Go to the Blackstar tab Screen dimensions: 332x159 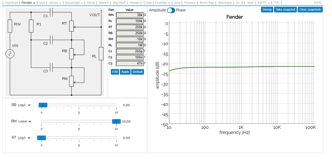[x=225, y=3]
